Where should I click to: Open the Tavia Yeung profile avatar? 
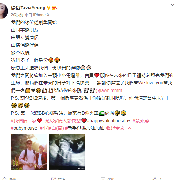tap(3, 11)
